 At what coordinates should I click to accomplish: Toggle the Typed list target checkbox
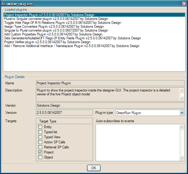tap(40, 132)
